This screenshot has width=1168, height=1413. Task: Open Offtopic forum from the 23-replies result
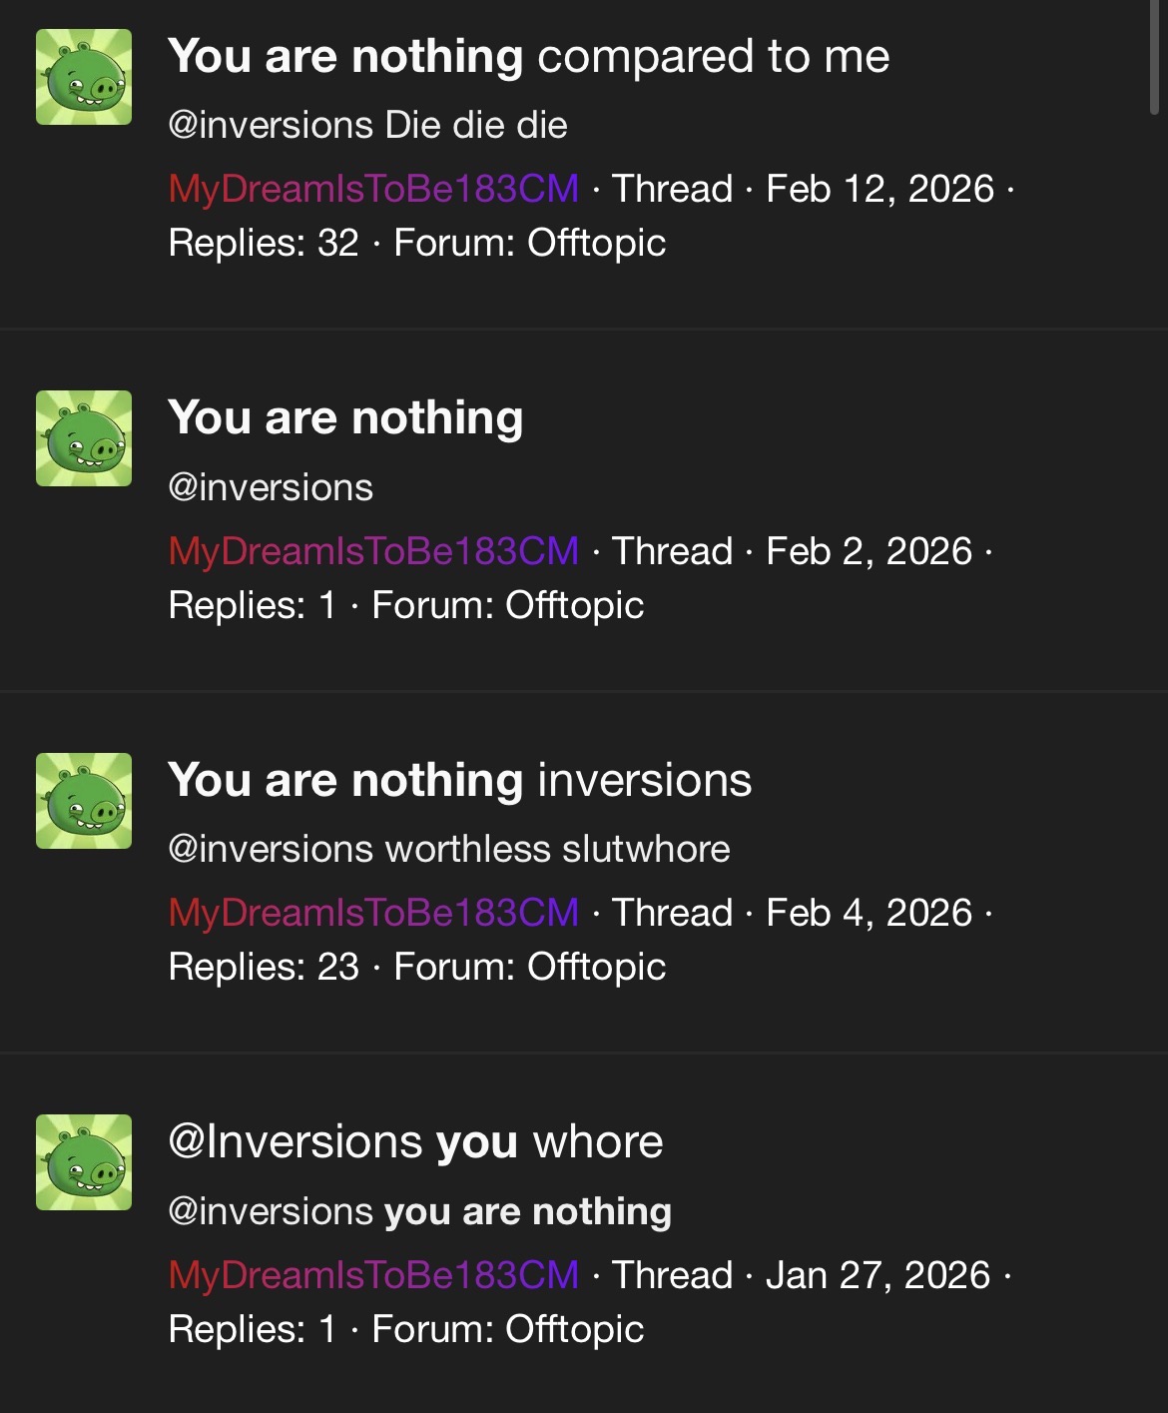(596, 967)
